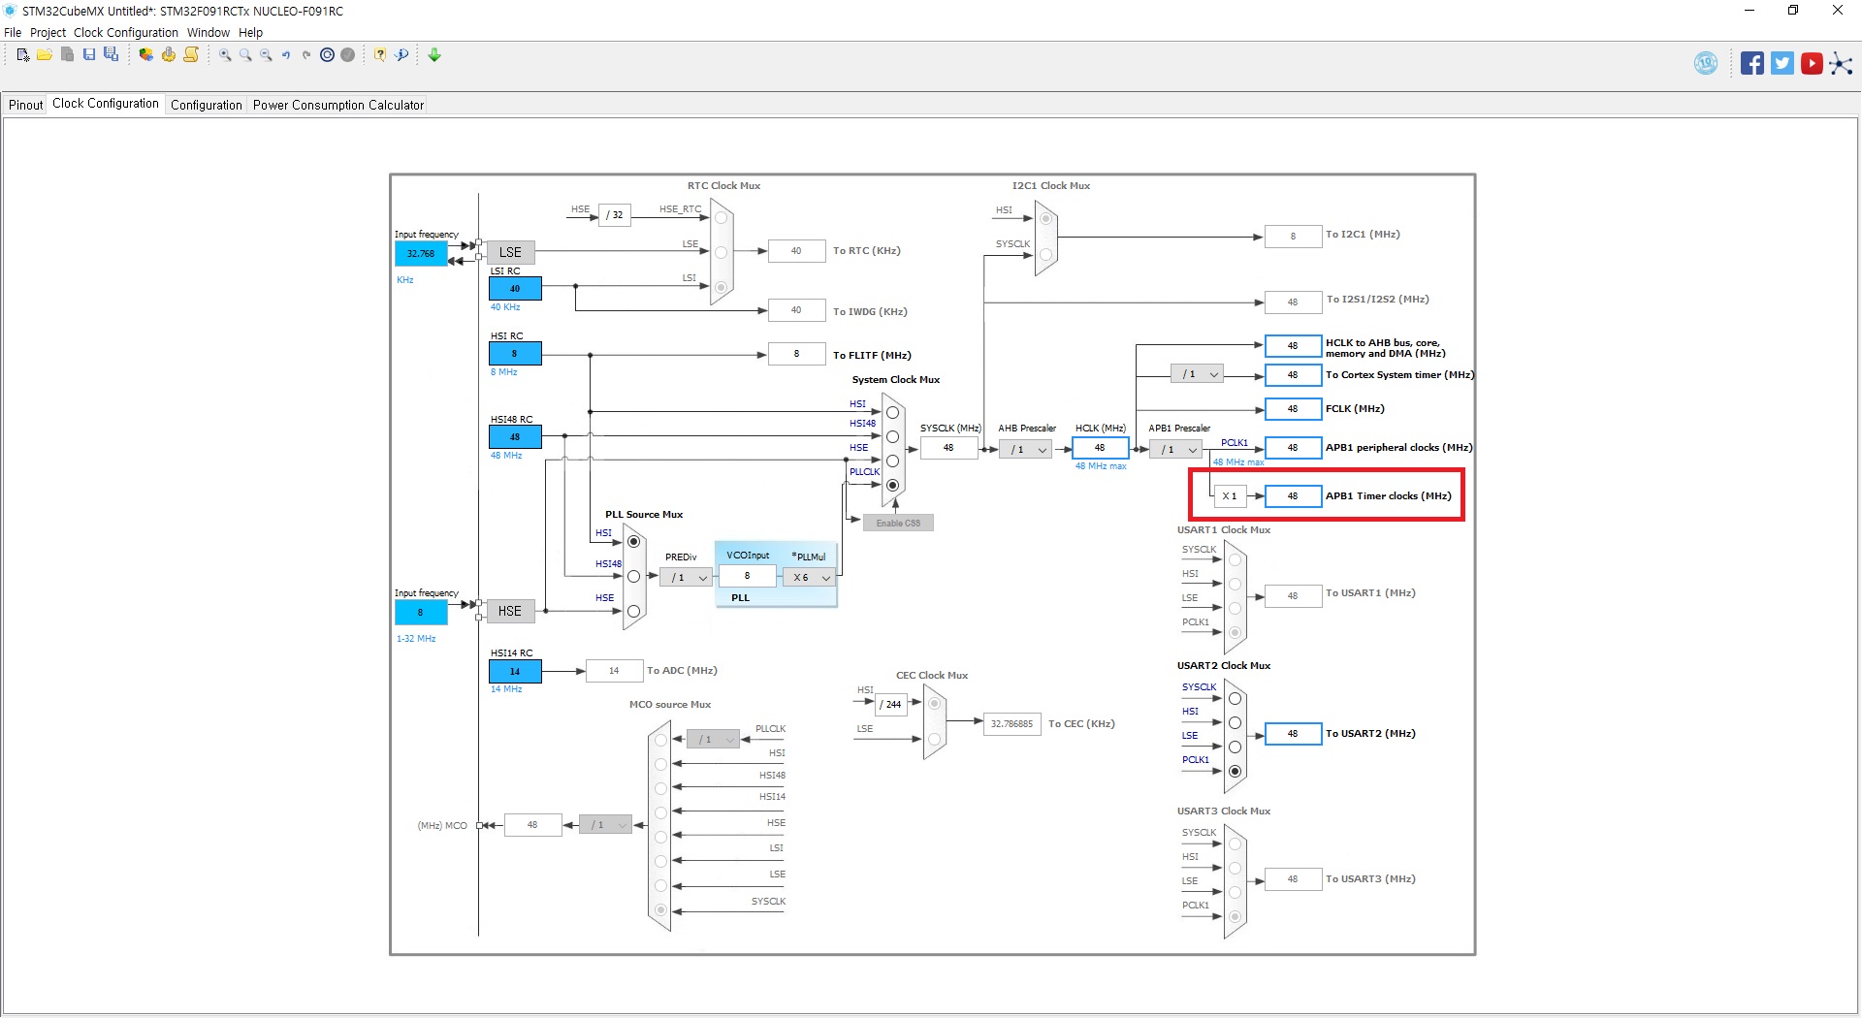This screenshot has height=1018, width=1862.
Task: Open the Power Consumption Calculator tab
Action: click(x=337, y=105)
